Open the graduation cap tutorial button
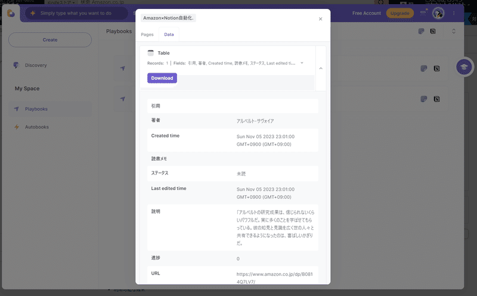 [x=464, y=67]
